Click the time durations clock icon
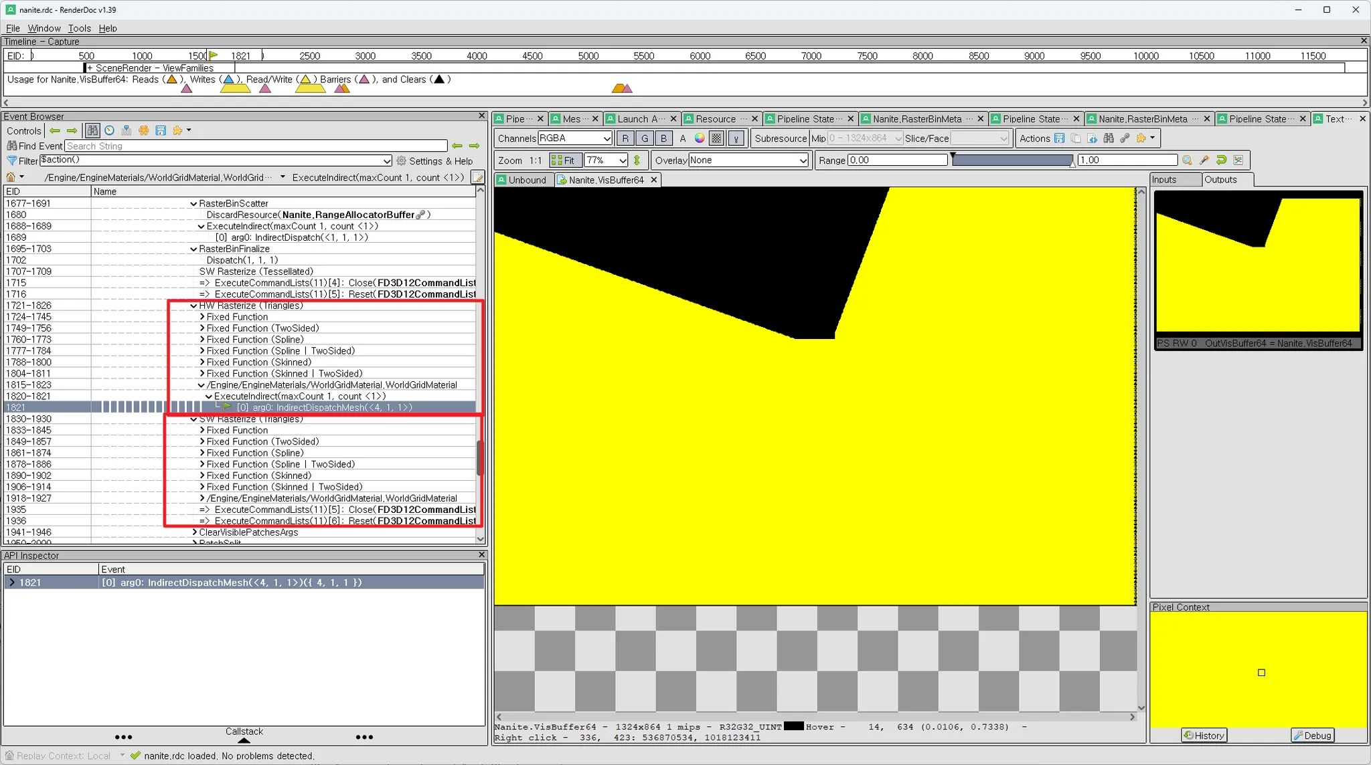The image size is (1371, 765). [x=109, y=130]
